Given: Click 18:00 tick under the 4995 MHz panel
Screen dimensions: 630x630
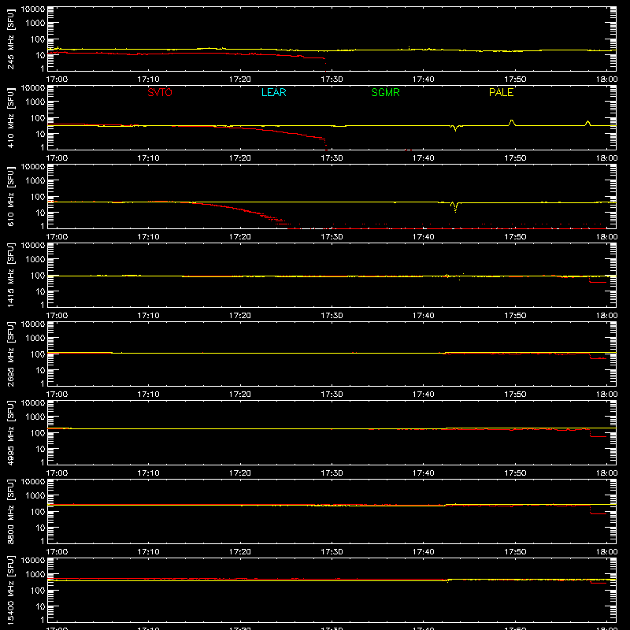Looking at the screenshot, I should 606,473.
